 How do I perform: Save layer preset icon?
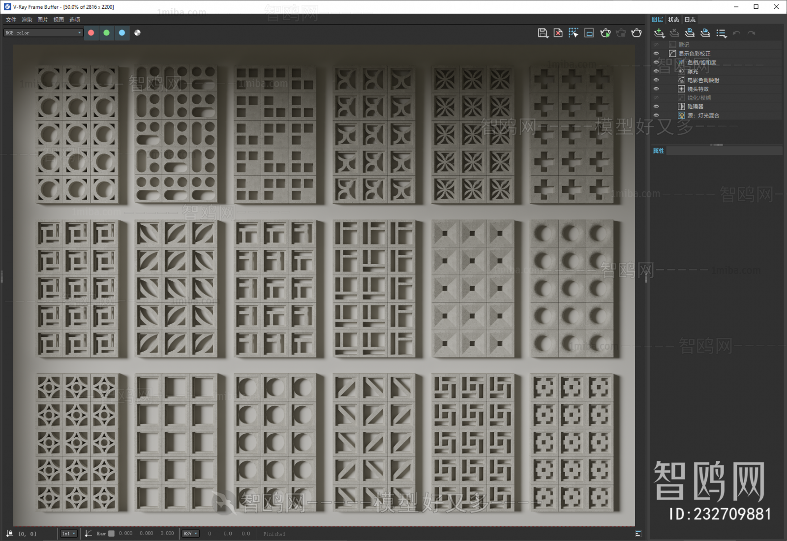690,33
